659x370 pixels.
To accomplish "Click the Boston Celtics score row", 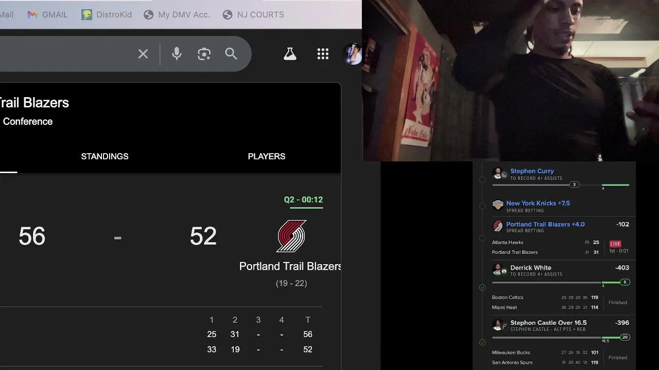I will [x=546, y=297].
